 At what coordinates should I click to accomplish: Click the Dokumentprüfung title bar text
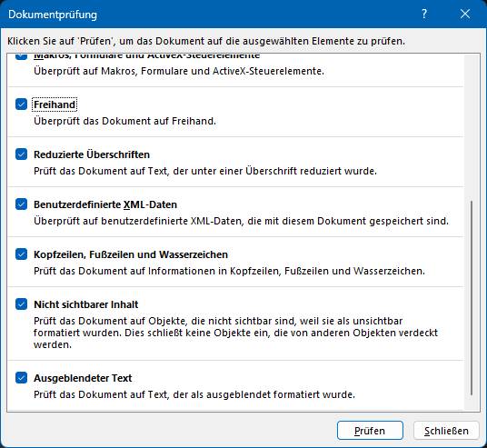click(x=53, y=15)
